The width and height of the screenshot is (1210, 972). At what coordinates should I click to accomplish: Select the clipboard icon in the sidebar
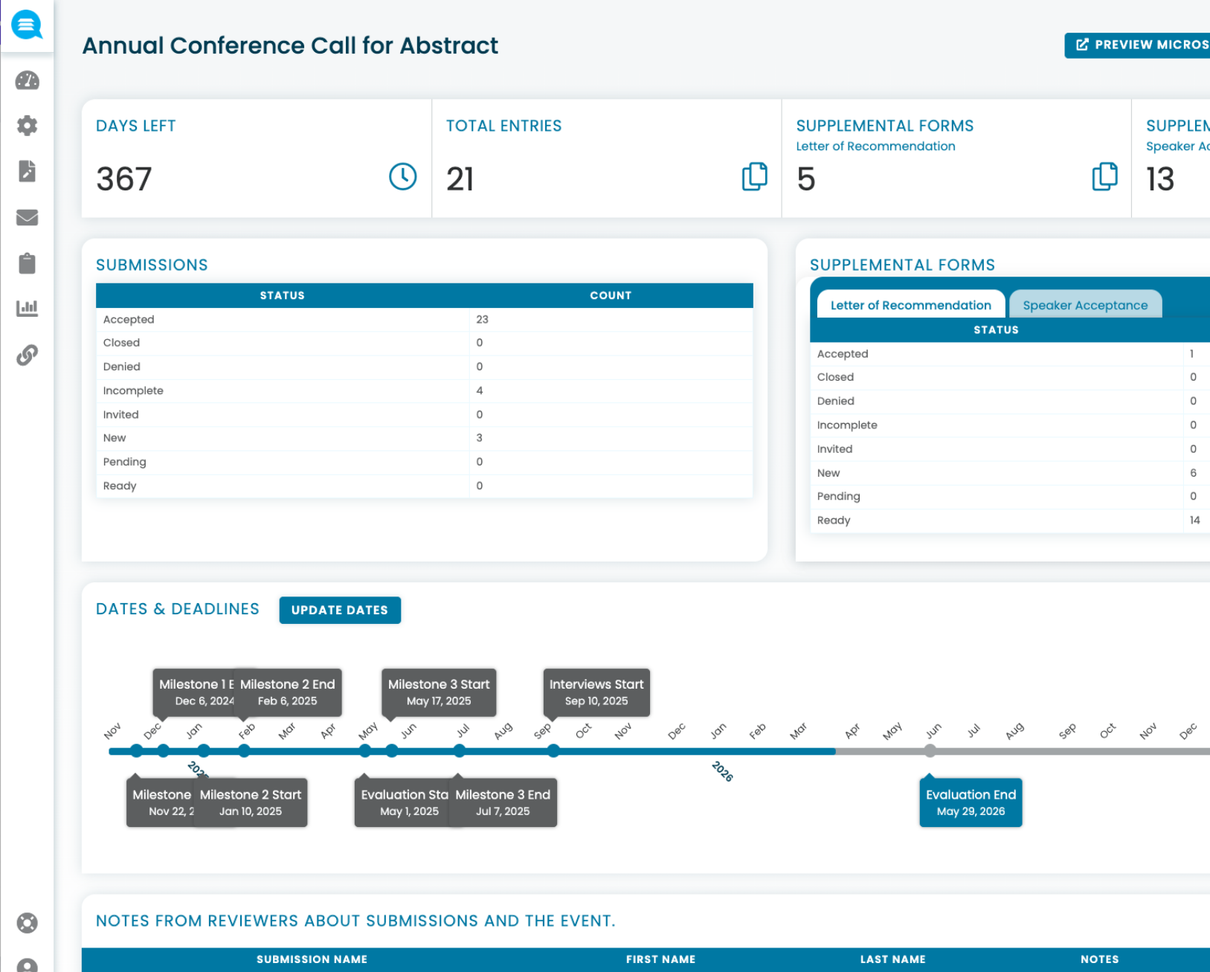27,263
